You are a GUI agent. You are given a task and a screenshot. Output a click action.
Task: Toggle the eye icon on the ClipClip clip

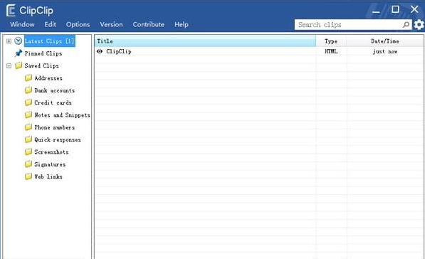pos(100,51)
